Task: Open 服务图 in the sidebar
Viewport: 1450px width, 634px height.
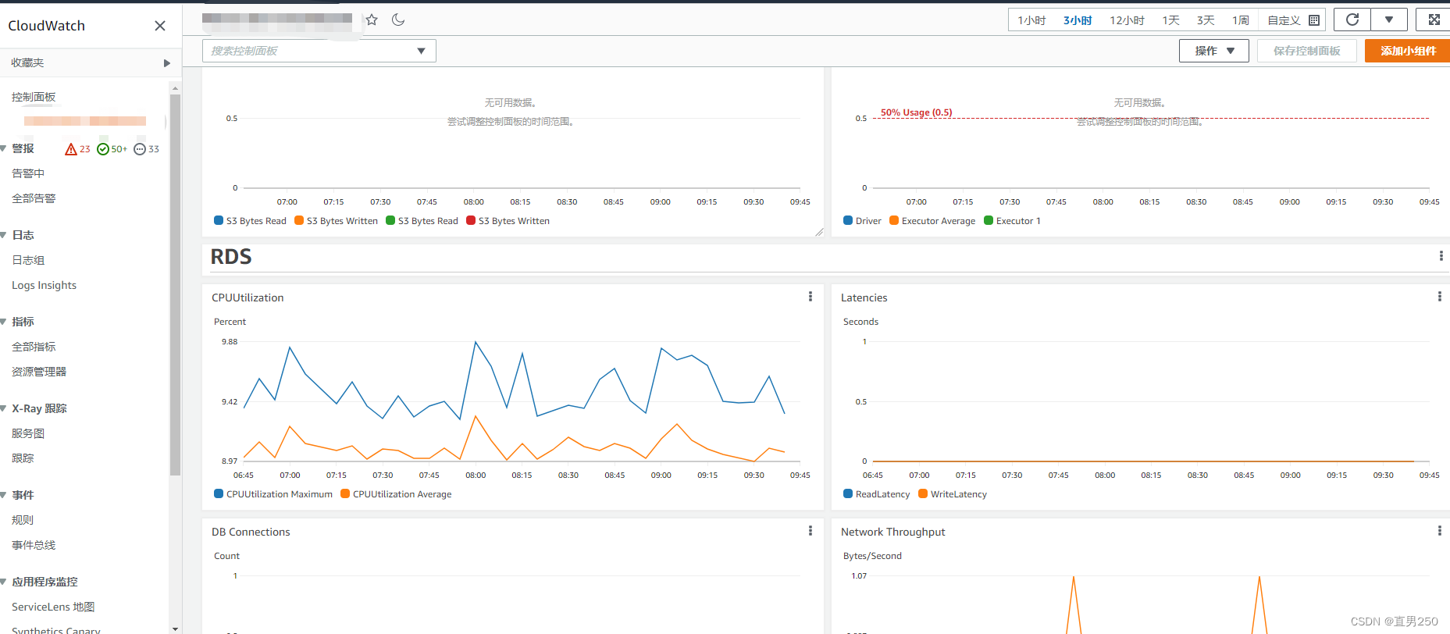Action: pos(28,433)
